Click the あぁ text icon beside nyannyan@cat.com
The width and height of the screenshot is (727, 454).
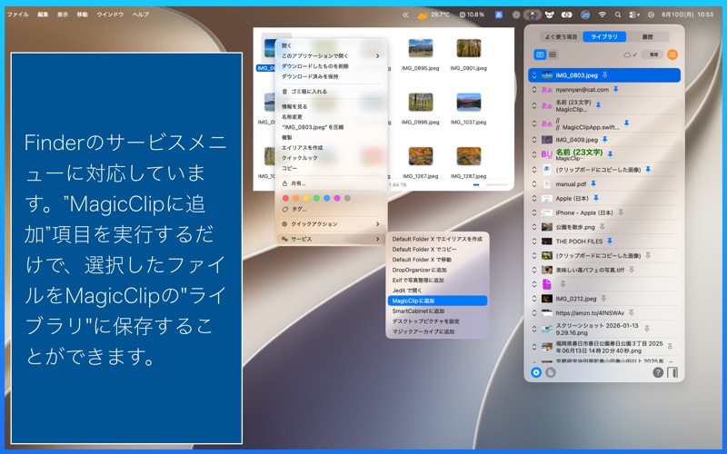point(547,89)
